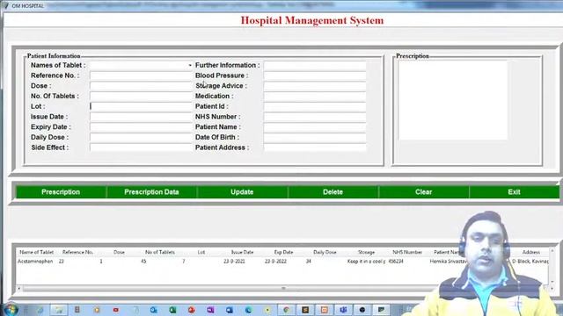The height and width of the screenshot is (316, 563).
Task: Click the Expiry Date field
Action: point(141,126)
